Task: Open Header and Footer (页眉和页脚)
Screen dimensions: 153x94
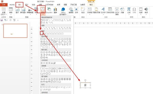Action: 96,10
